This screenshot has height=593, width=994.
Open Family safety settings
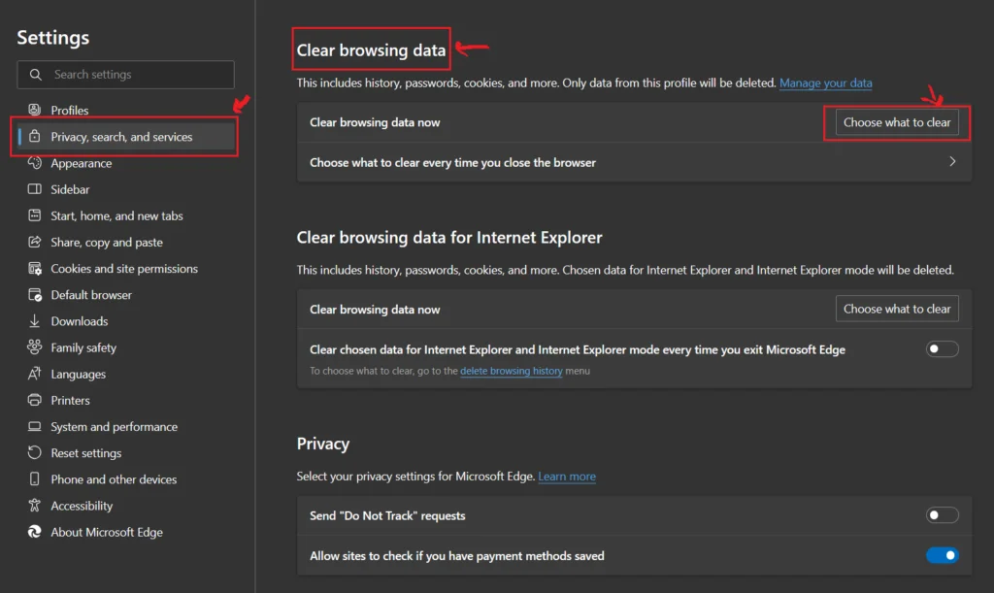[83, 347]
